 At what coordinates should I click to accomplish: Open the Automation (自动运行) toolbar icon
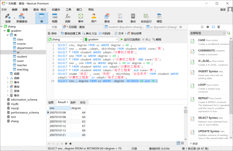coord(146,18)
